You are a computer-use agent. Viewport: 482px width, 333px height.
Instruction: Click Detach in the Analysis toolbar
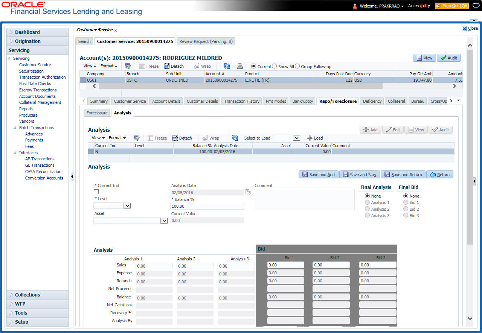coord(182,138)
